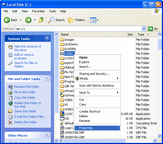Choose Sharing and Security option
The height and width of the screenshot is (144, 163).
tap(97, 74)
